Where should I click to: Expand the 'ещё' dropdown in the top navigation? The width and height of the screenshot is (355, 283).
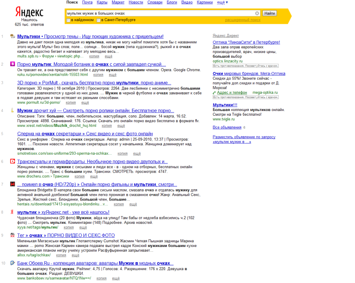tap(222, 3)
